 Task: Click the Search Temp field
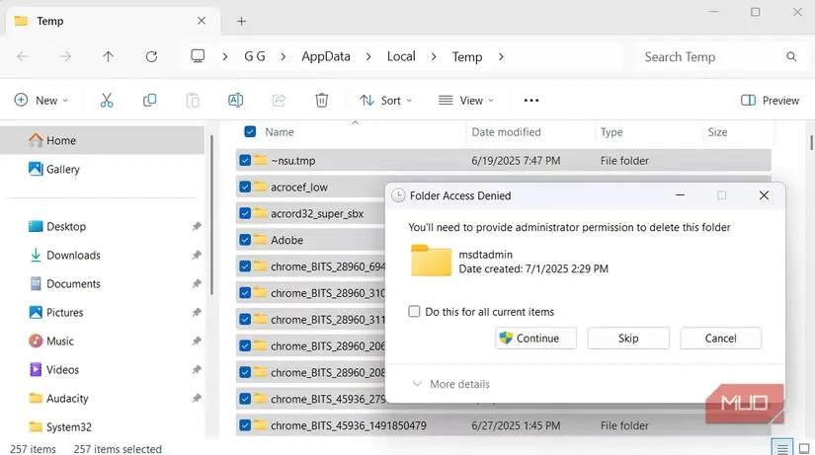[x=719, y=56]
